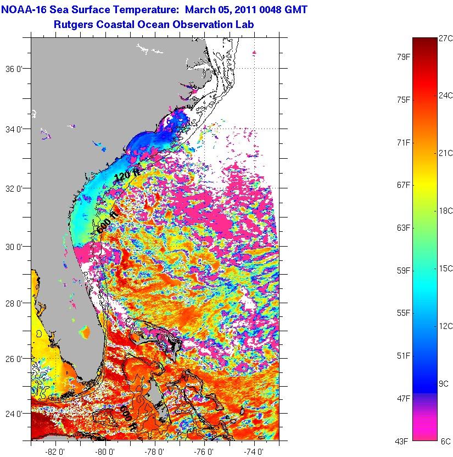The height and width of the screenshot is (457, 453).
Task: Click the 43F label on color scale
Action: click(402, 442)
